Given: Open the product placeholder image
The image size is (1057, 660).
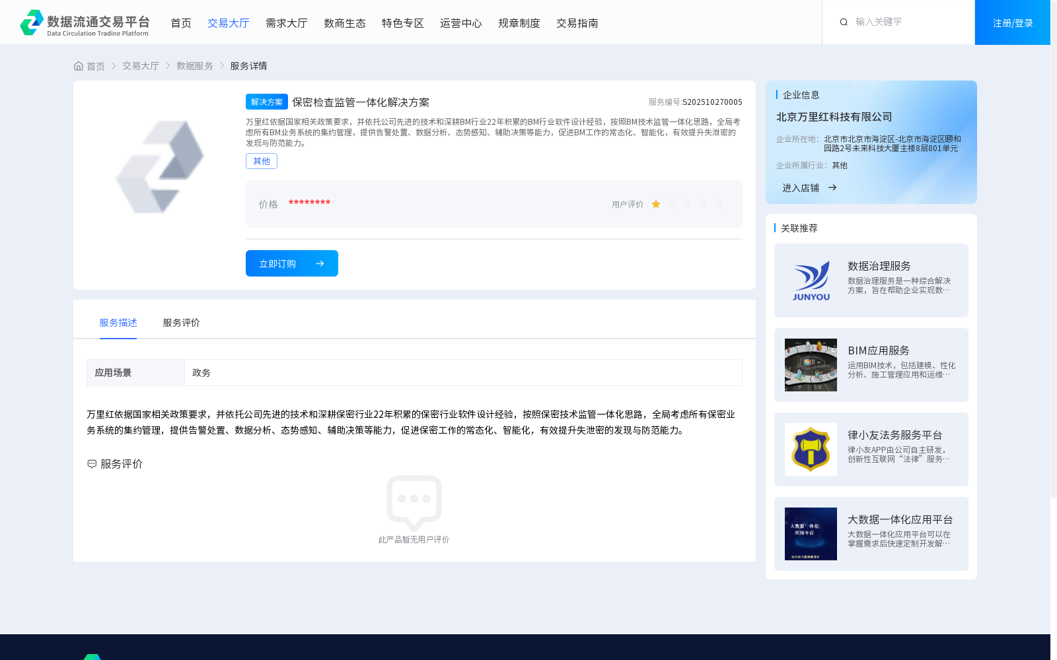Looking at the screenshot, I should (x=160, y=167).
